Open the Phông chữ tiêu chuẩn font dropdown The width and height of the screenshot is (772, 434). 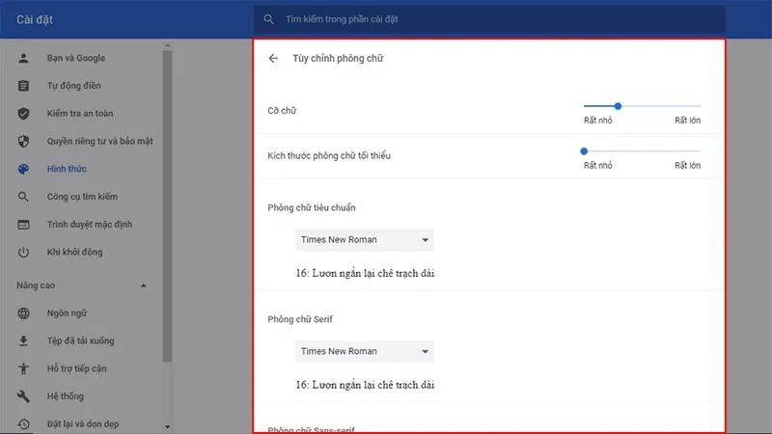click(x=365, y=239)
